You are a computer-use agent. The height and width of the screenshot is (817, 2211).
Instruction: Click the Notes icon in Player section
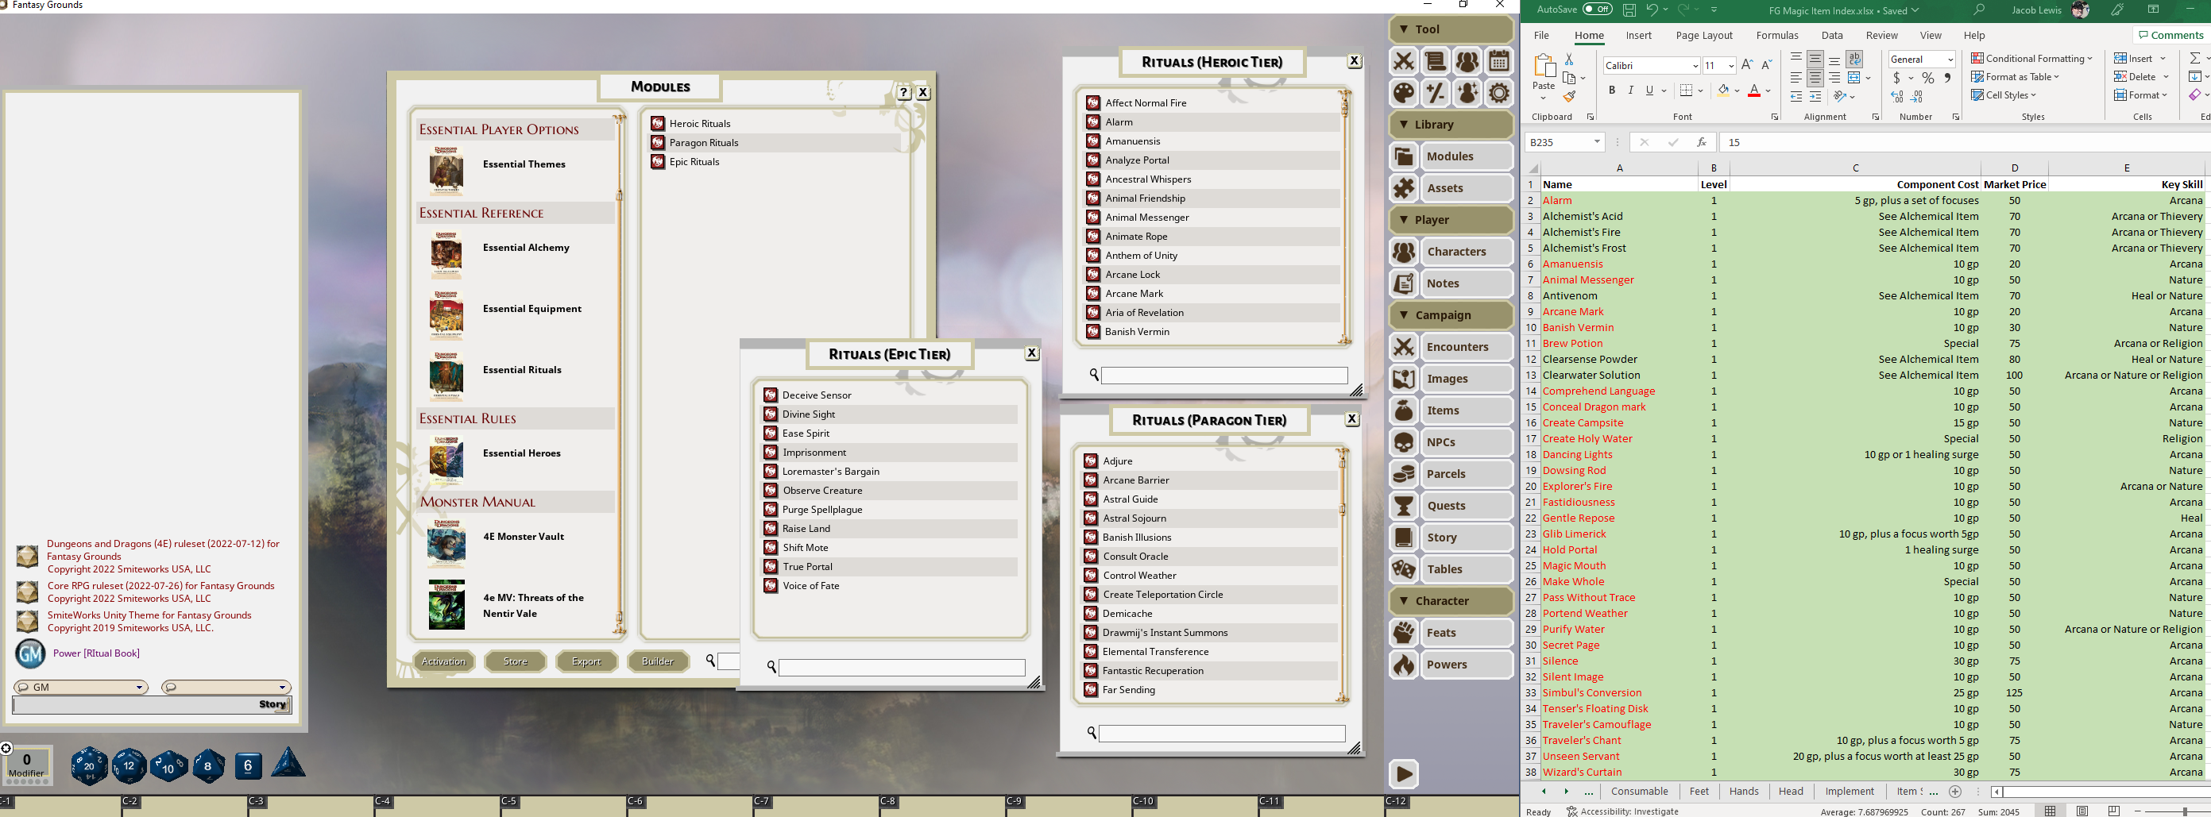point(1404,283)
